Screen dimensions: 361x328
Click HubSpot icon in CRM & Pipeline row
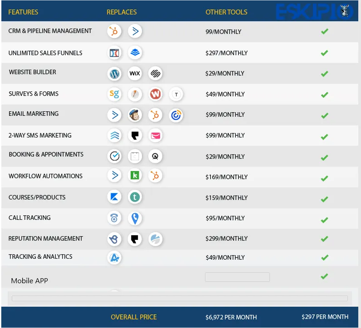(x=114, y=31)
